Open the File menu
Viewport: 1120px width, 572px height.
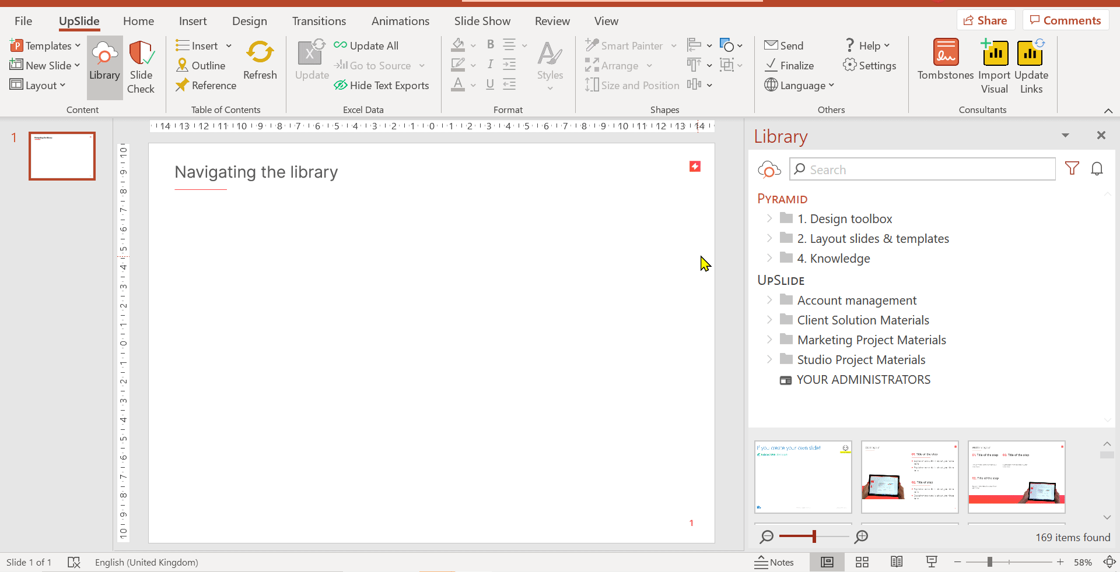(23, 21)
